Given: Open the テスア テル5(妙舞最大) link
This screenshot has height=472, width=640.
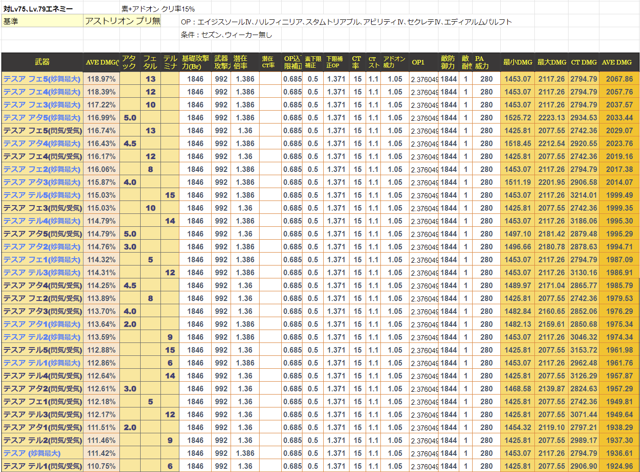Looking at the screenshot, I should 42,195.
